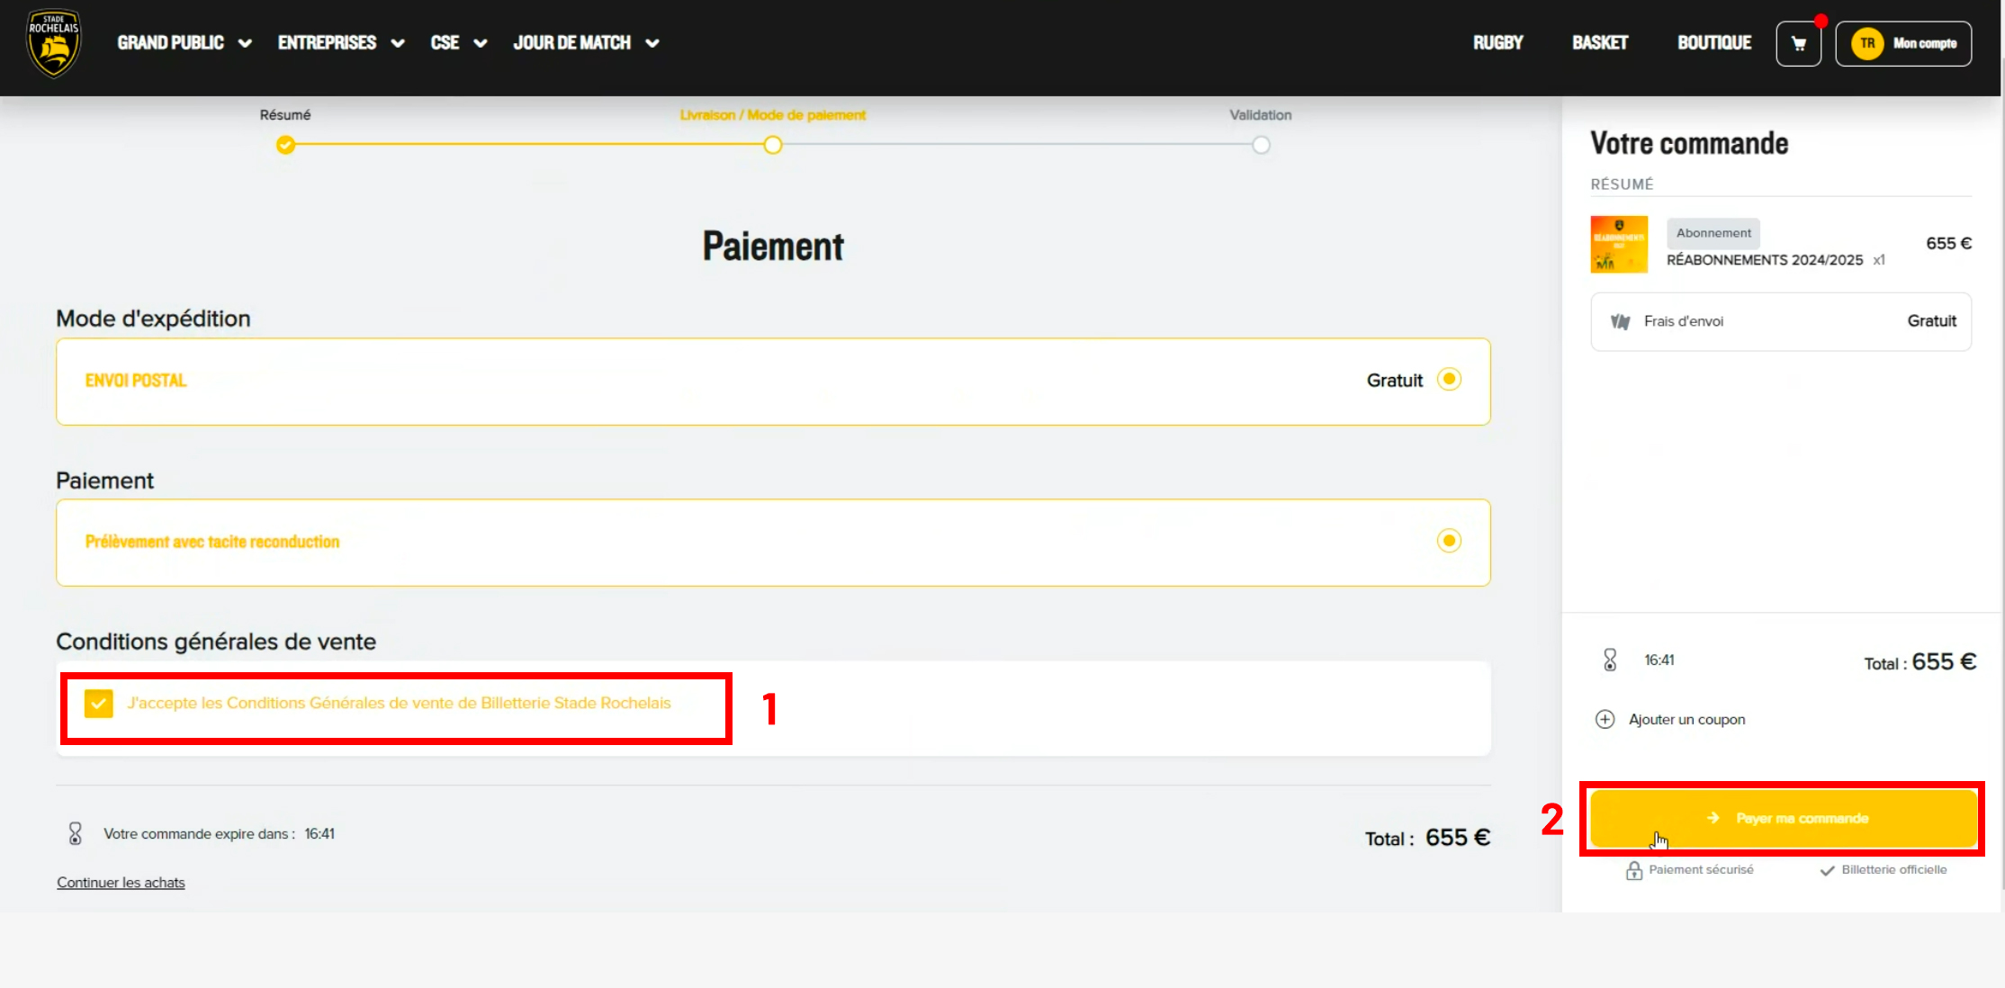
Task: Click the Résumé step marker
Action: click(285, 145)
